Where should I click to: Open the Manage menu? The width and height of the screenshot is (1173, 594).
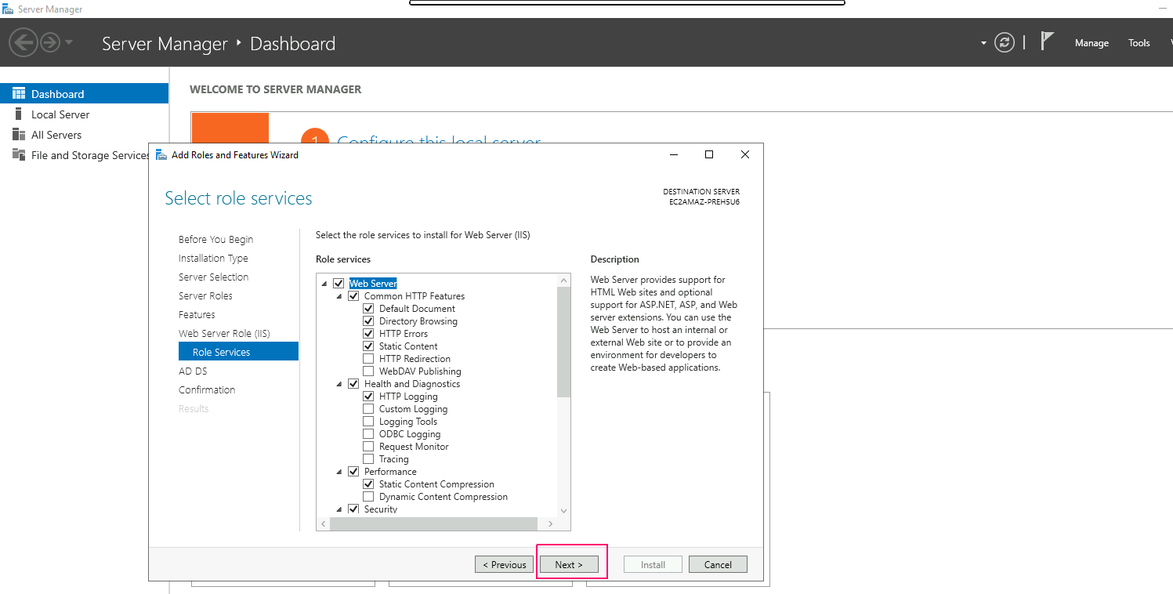[x=1092, y=43]
